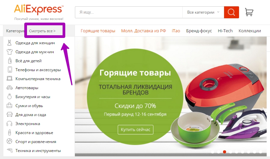
Task: Open the Компьютерная техника category link
Action: (x=38, y=79)
